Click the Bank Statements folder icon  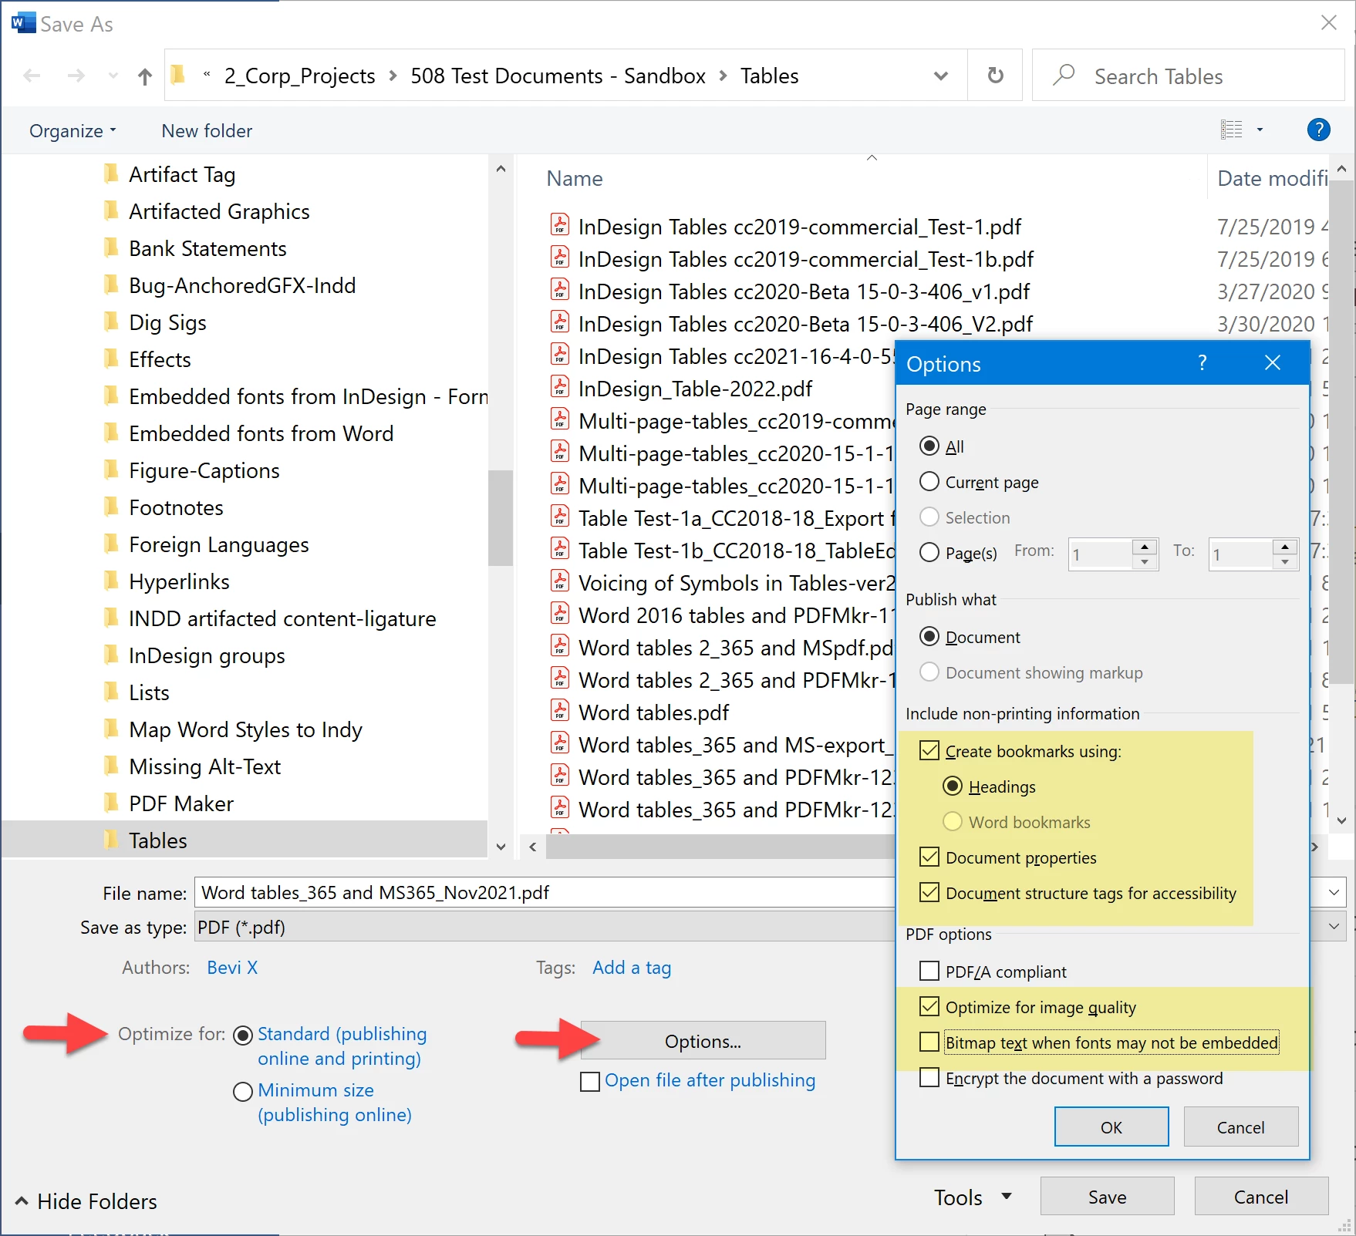pyautogui.click(x=112, y=247)
